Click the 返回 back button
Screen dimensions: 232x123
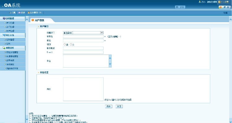pyautogui.click(x=119, y=106)
